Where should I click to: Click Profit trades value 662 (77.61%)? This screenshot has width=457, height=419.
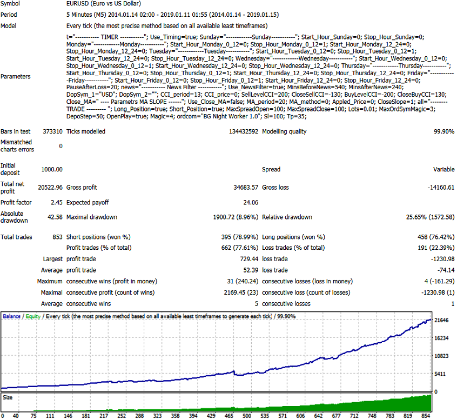(x=240, y=248)
